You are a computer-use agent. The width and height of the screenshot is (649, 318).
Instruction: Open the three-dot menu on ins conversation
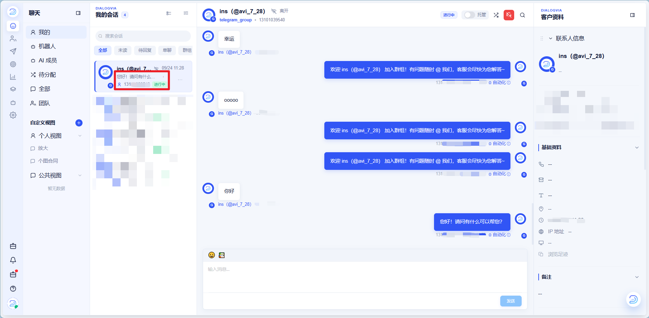(180, 80)
